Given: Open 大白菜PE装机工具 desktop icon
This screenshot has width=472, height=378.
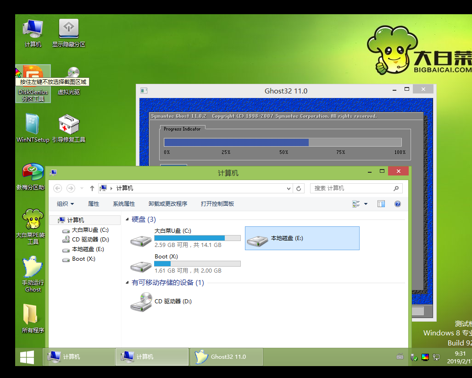Looking at the screenshot, I should point(31,227).
